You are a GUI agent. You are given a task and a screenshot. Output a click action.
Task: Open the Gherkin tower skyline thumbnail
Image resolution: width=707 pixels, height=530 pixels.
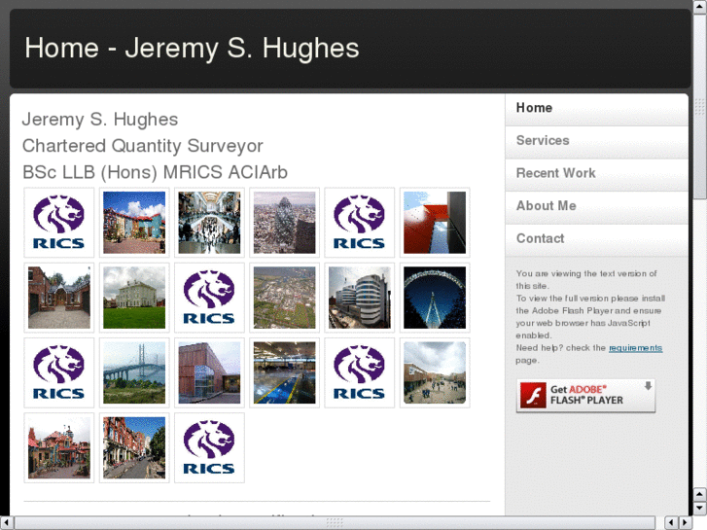click(285, 223)
